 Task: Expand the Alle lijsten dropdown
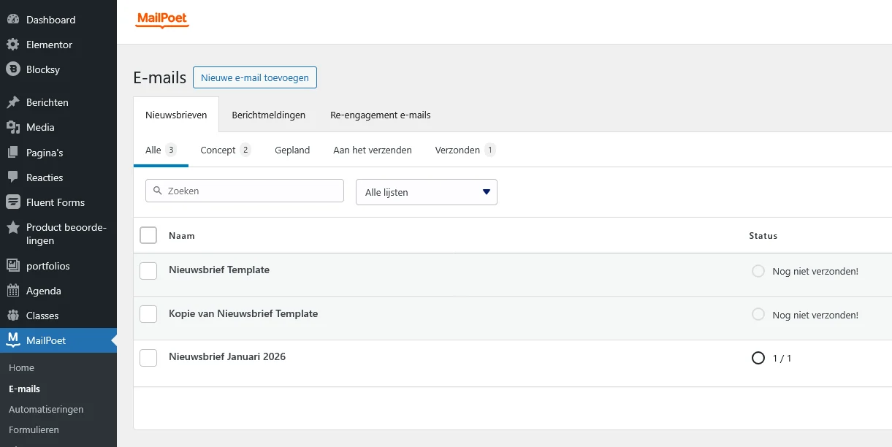point(426,192)
